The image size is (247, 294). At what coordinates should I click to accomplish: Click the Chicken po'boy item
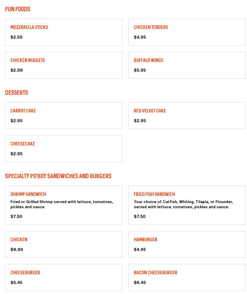coord(63,244)
